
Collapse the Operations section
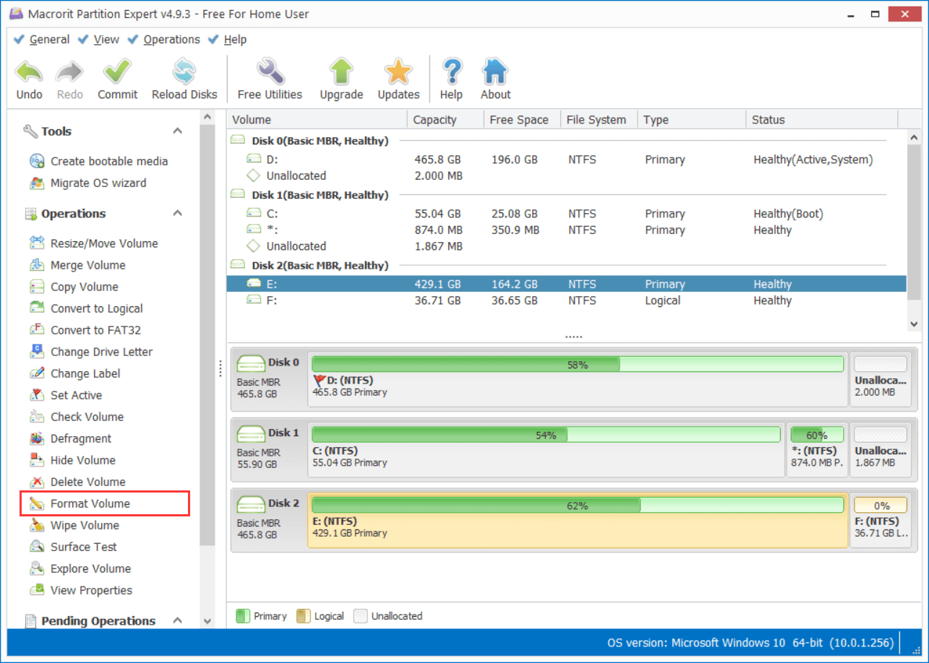tap(177, 213)
